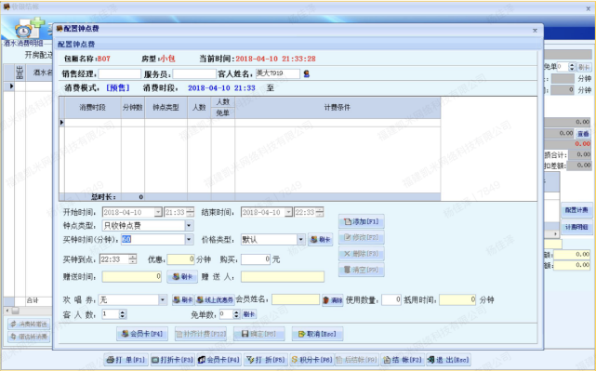This screenshot has width=596, height=371.
Task: Click the 客人姓名 input field
Action: (277, 73)
